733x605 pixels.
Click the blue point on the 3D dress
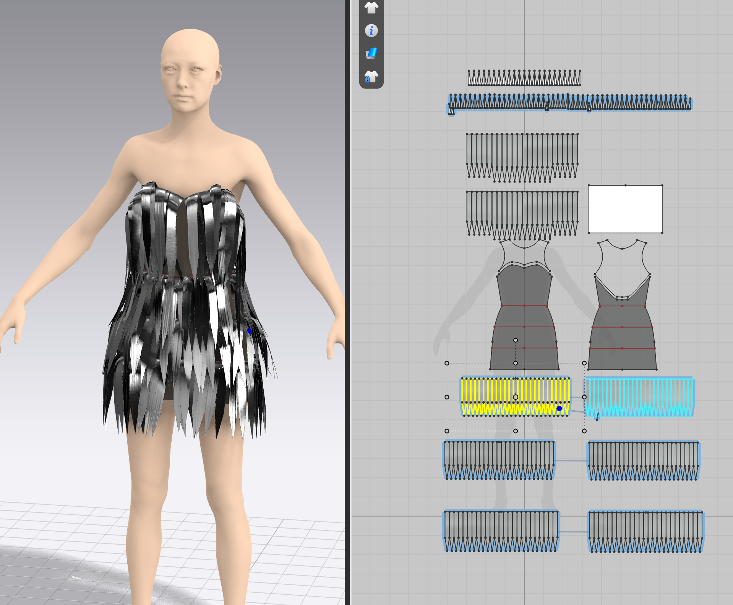click(250, 331)
